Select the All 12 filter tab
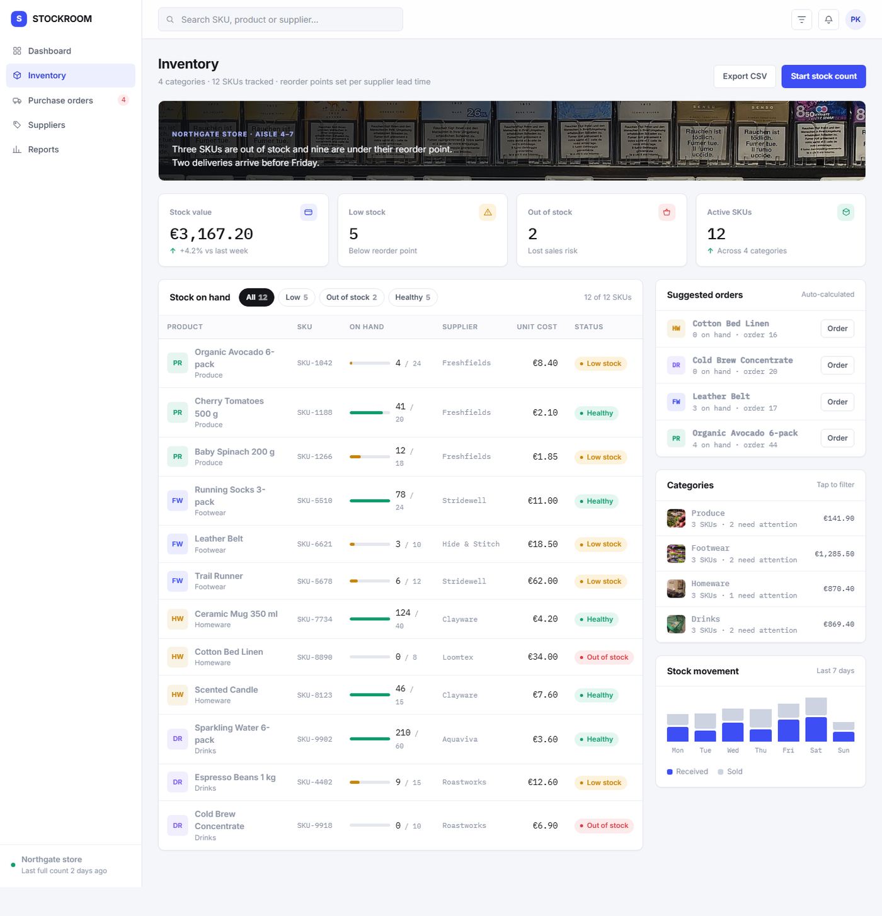This screenshot has height=916, width=882. [x=256, y=297]
